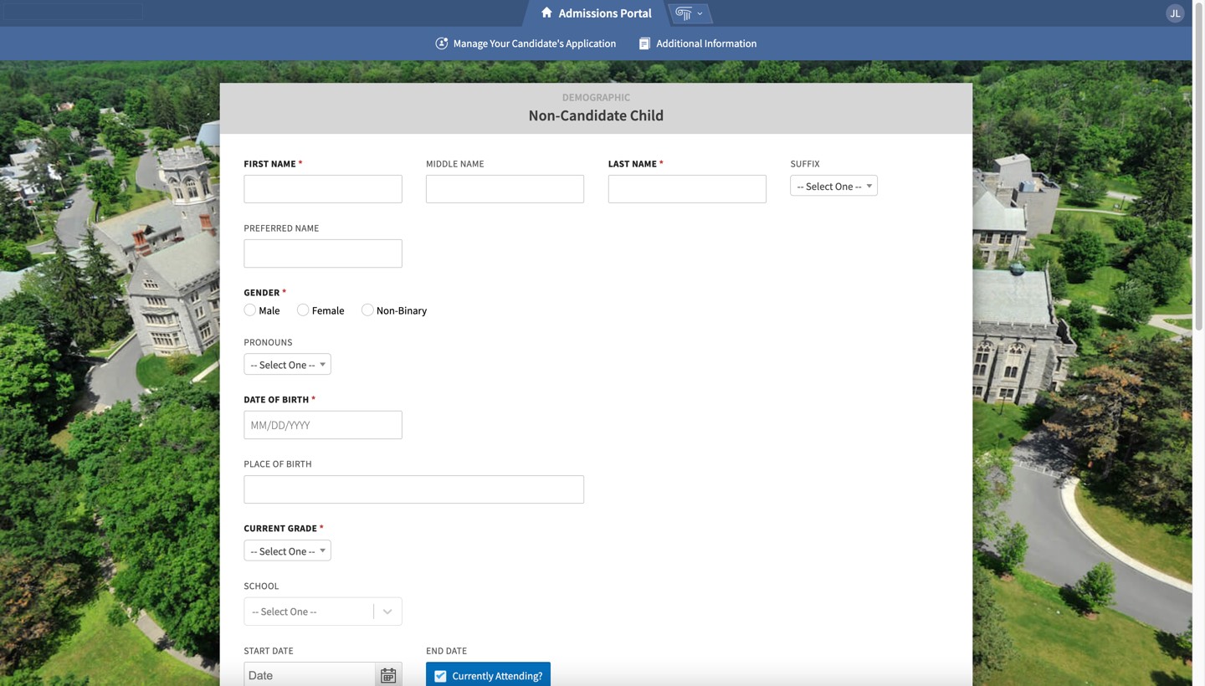Click the home icon beside Admissions Portal
The width and height of the screenshot is (1205, 686).
(x=546, y=13)
